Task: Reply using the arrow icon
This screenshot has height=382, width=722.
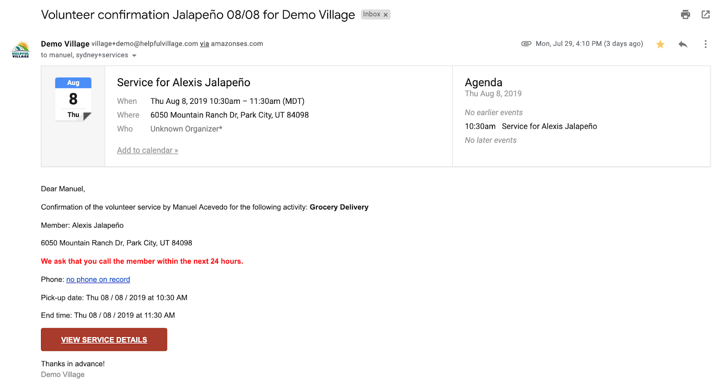Action: tap(683, 44)
